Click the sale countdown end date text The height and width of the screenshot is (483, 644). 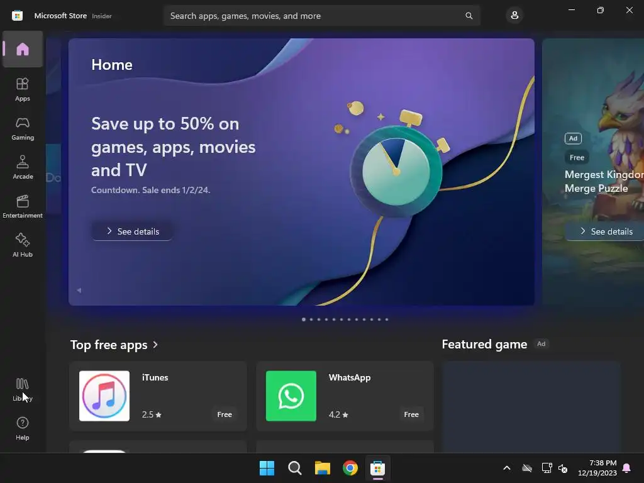coord(150,190)
